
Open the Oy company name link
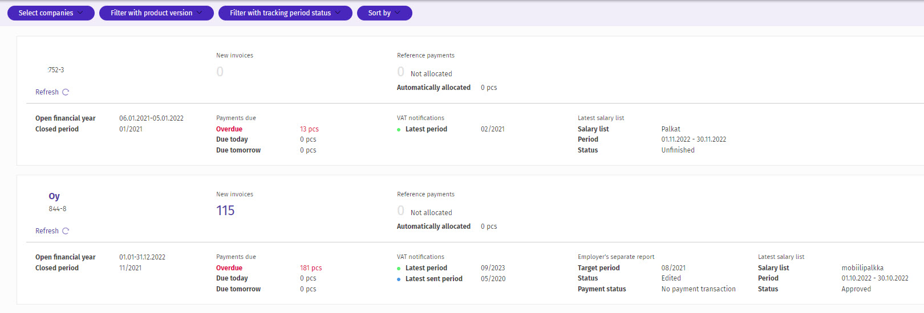[x=54, y=196]
